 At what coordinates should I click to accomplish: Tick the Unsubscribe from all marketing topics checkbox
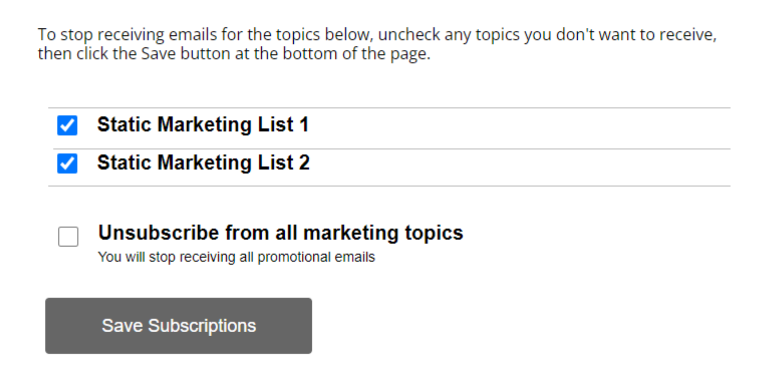coord(68,236)
